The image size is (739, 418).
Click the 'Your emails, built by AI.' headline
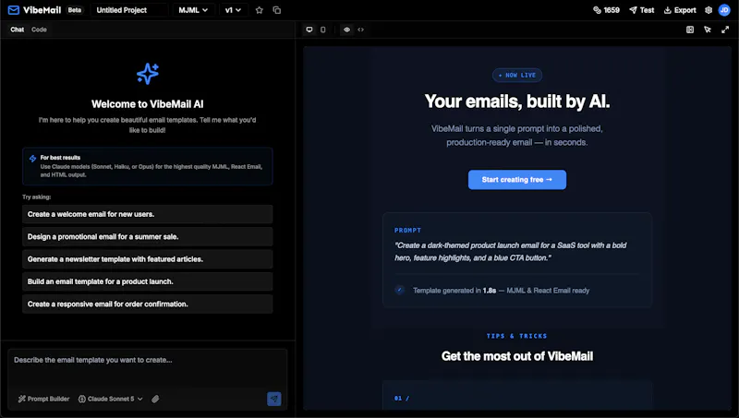(x=517, y=102)
